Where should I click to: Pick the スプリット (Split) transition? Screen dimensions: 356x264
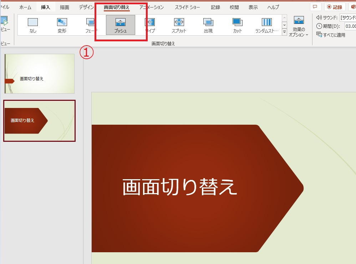click(179, 25)
